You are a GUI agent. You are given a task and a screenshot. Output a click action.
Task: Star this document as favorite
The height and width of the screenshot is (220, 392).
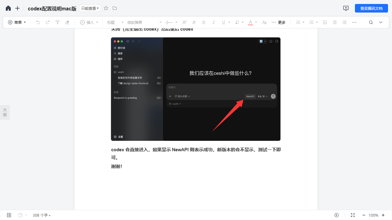coord(106,8)
